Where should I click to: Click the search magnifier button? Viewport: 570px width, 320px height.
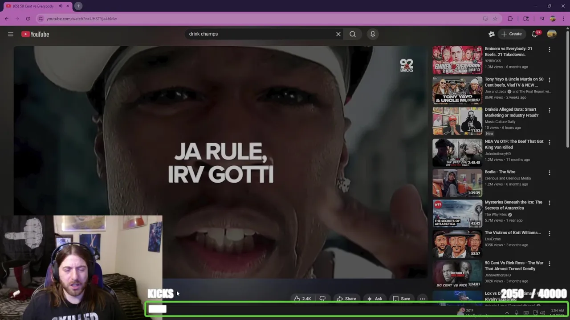353,34
